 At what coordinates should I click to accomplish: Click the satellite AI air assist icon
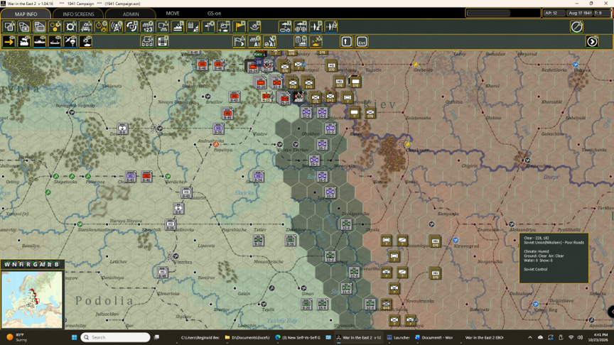[270, 41]
